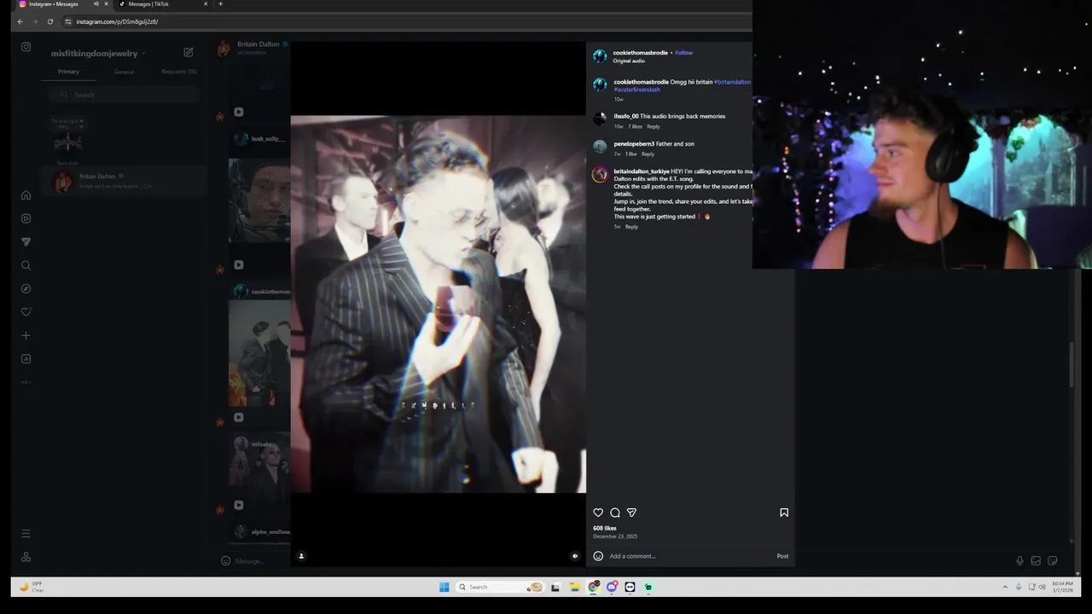Viewport: 1092px width, 614px height.
Task: Show tagged people icon on video
Action: 301,556
